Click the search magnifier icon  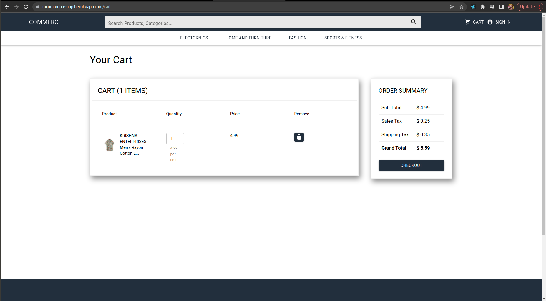414,22
